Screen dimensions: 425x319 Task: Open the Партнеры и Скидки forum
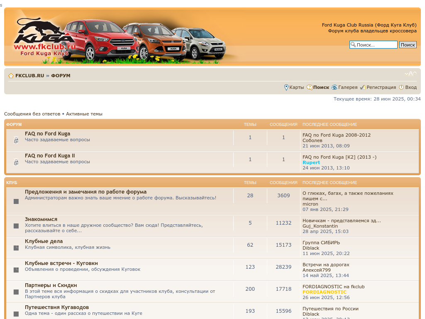tap(51, 285)
